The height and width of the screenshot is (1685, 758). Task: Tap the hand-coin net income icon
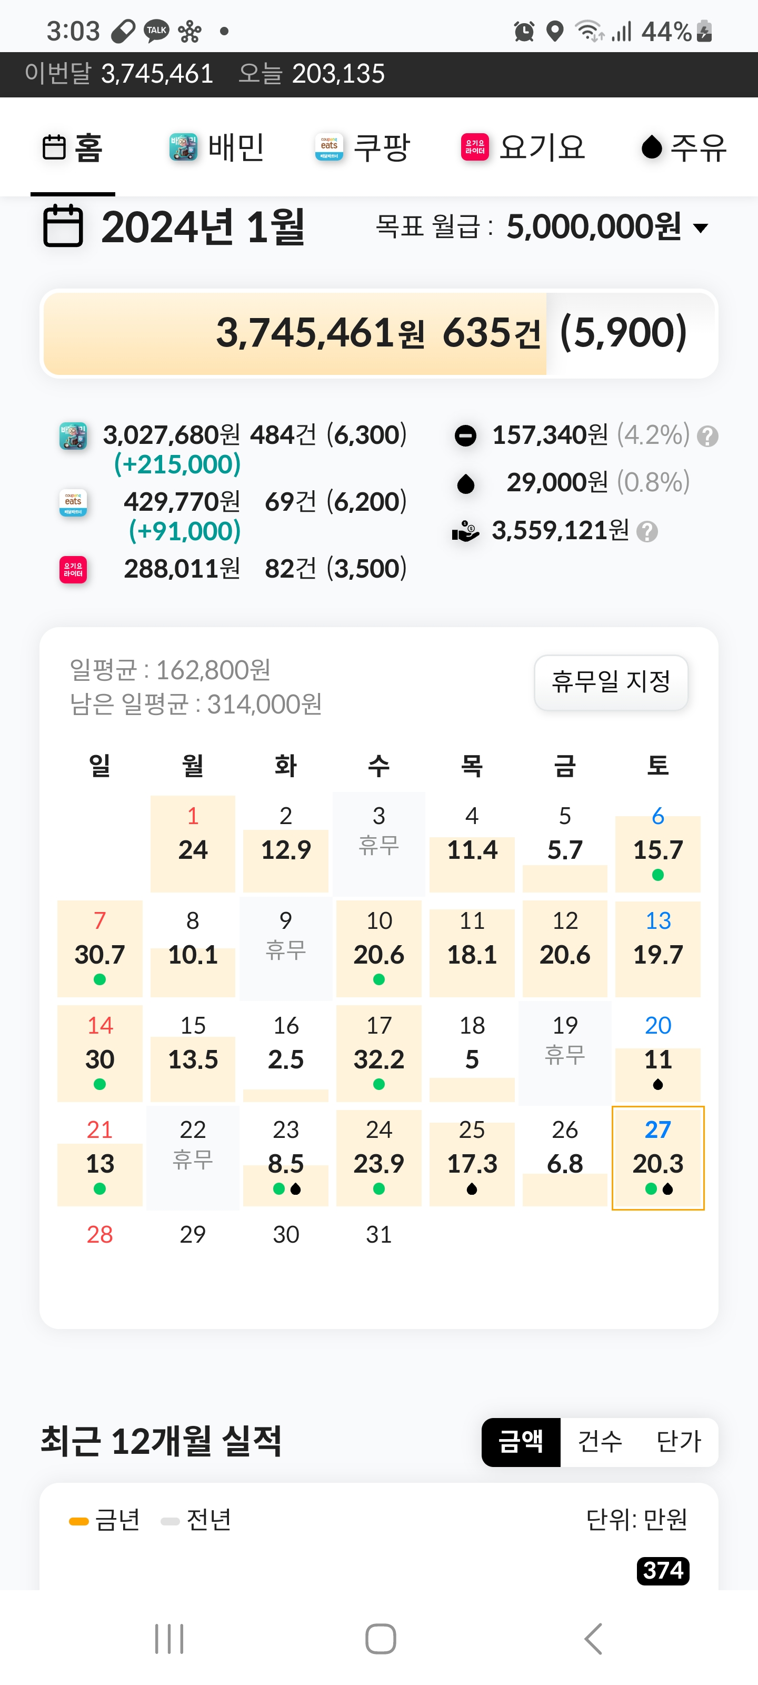coord(466,531)
